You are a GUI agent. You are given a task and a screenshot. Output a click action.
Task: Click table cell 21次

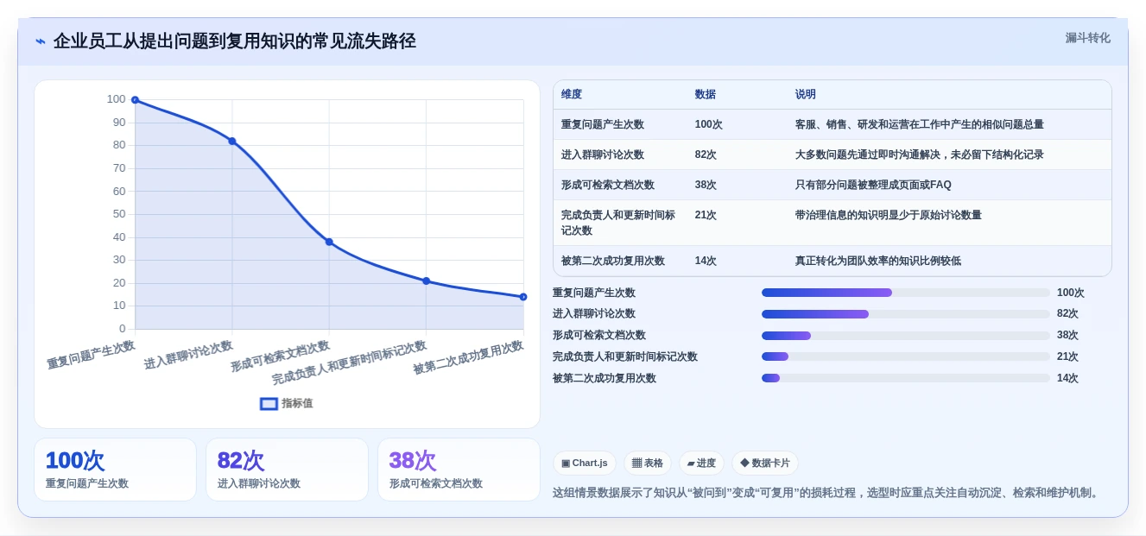[706, 215]
